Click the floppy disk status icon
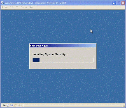Screen dimensions: 126x108 12,105
